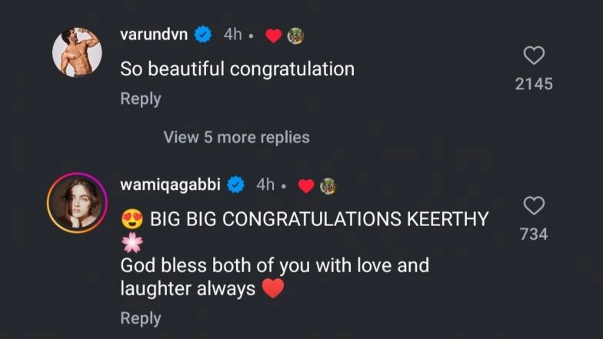Reply to wamiqagabbi's comment

click(x=141, y=318)
